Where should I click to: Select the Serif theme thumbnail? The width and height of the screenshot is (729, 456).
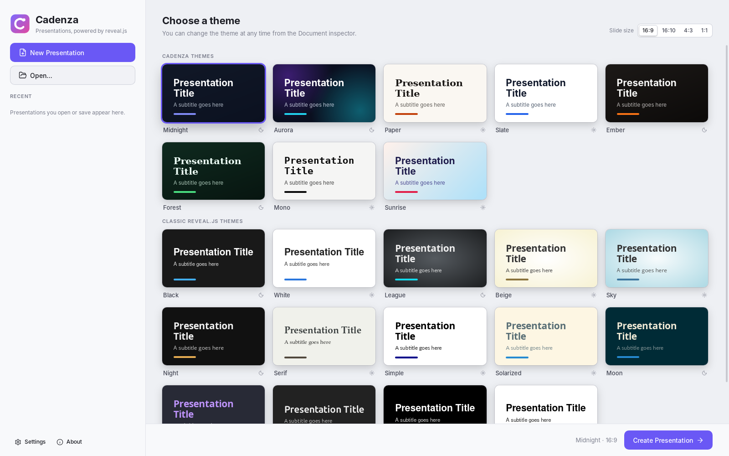click(x=324, y=336)
